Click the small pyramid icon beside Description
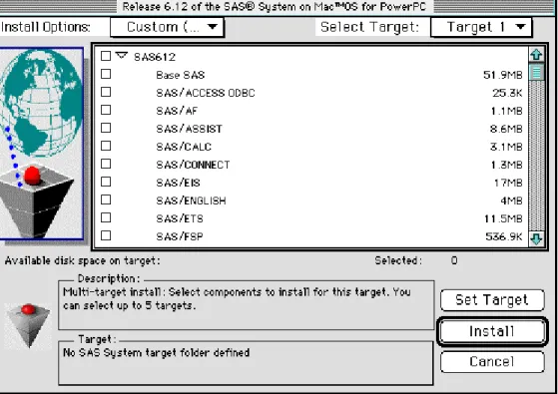 [x=28, y=325]
